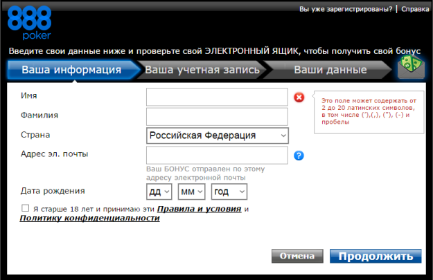Focus the Имя first name field
Image resolution: width=433 pixels, height=280 pixels.
click(x=218, y=97)
